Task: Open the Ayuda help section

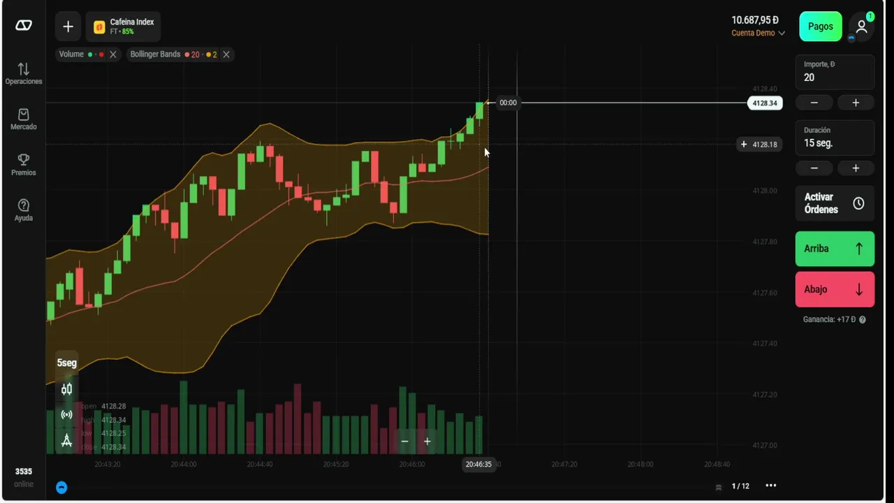Action: 24,210
